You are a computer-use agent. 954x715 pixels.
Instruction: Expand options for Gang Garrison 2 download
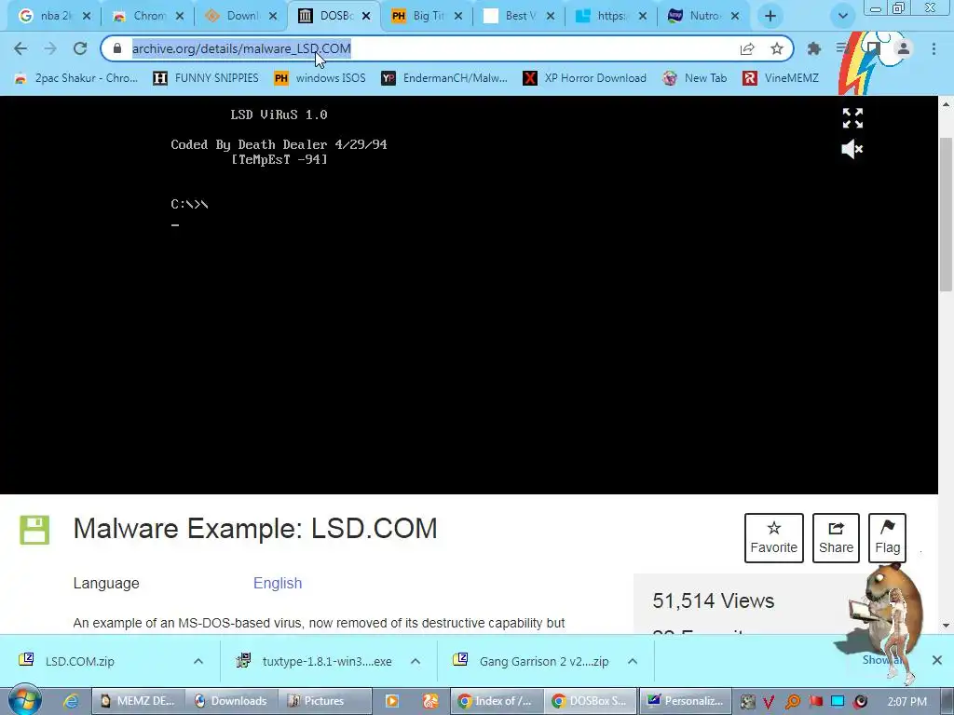(633, 661)
